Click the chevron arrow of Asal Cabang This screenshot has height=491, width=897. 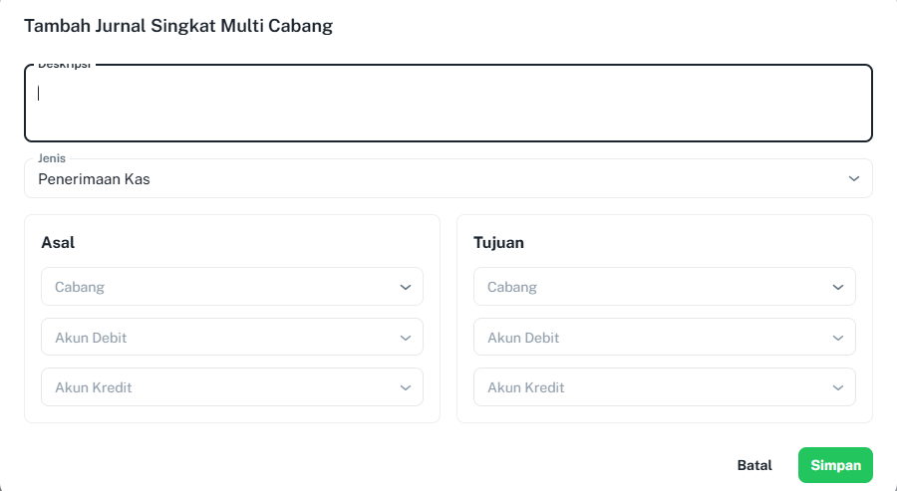click(405, 287)
